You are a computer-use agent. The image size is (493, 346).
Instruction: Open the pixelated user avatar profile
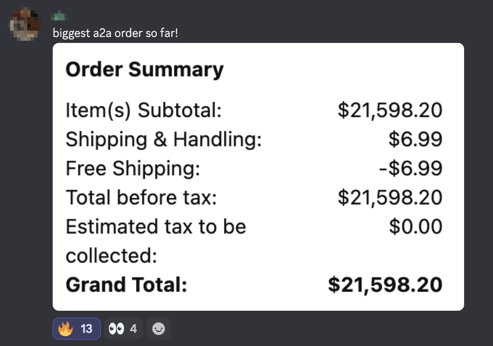tap(25, 25)
